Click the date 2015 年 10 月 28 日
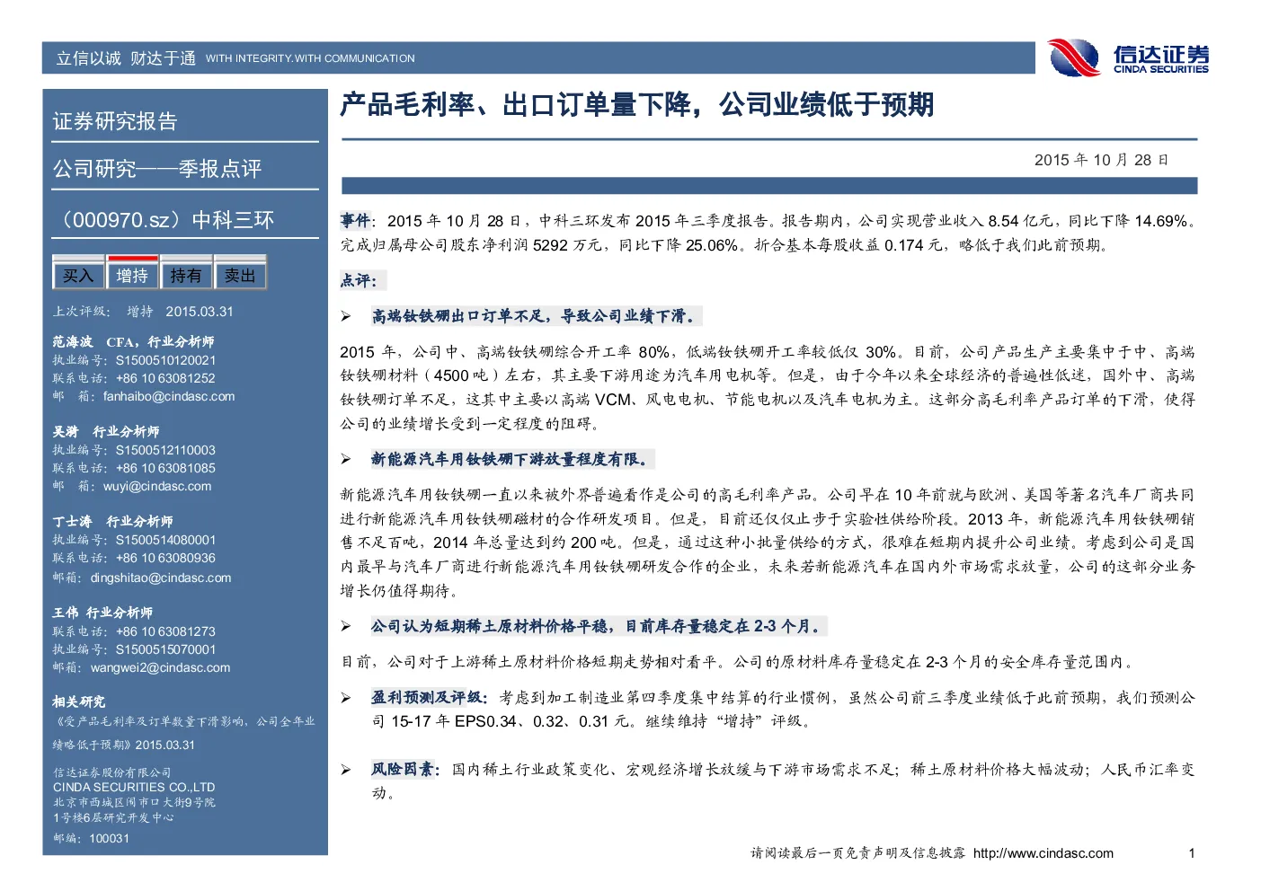The image size is (1261, 891). (1101, 160)
